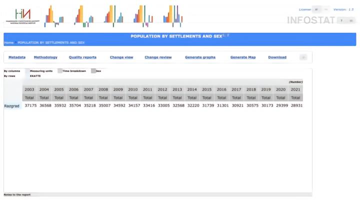
Task: Click the gray box before Time breakdown
Action: [60, 71]
